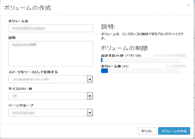This screenshot has width=195, height=139.
Task: Click the 合計ギガバイト (7797 GB) label
Action: (x=121, y=56)
